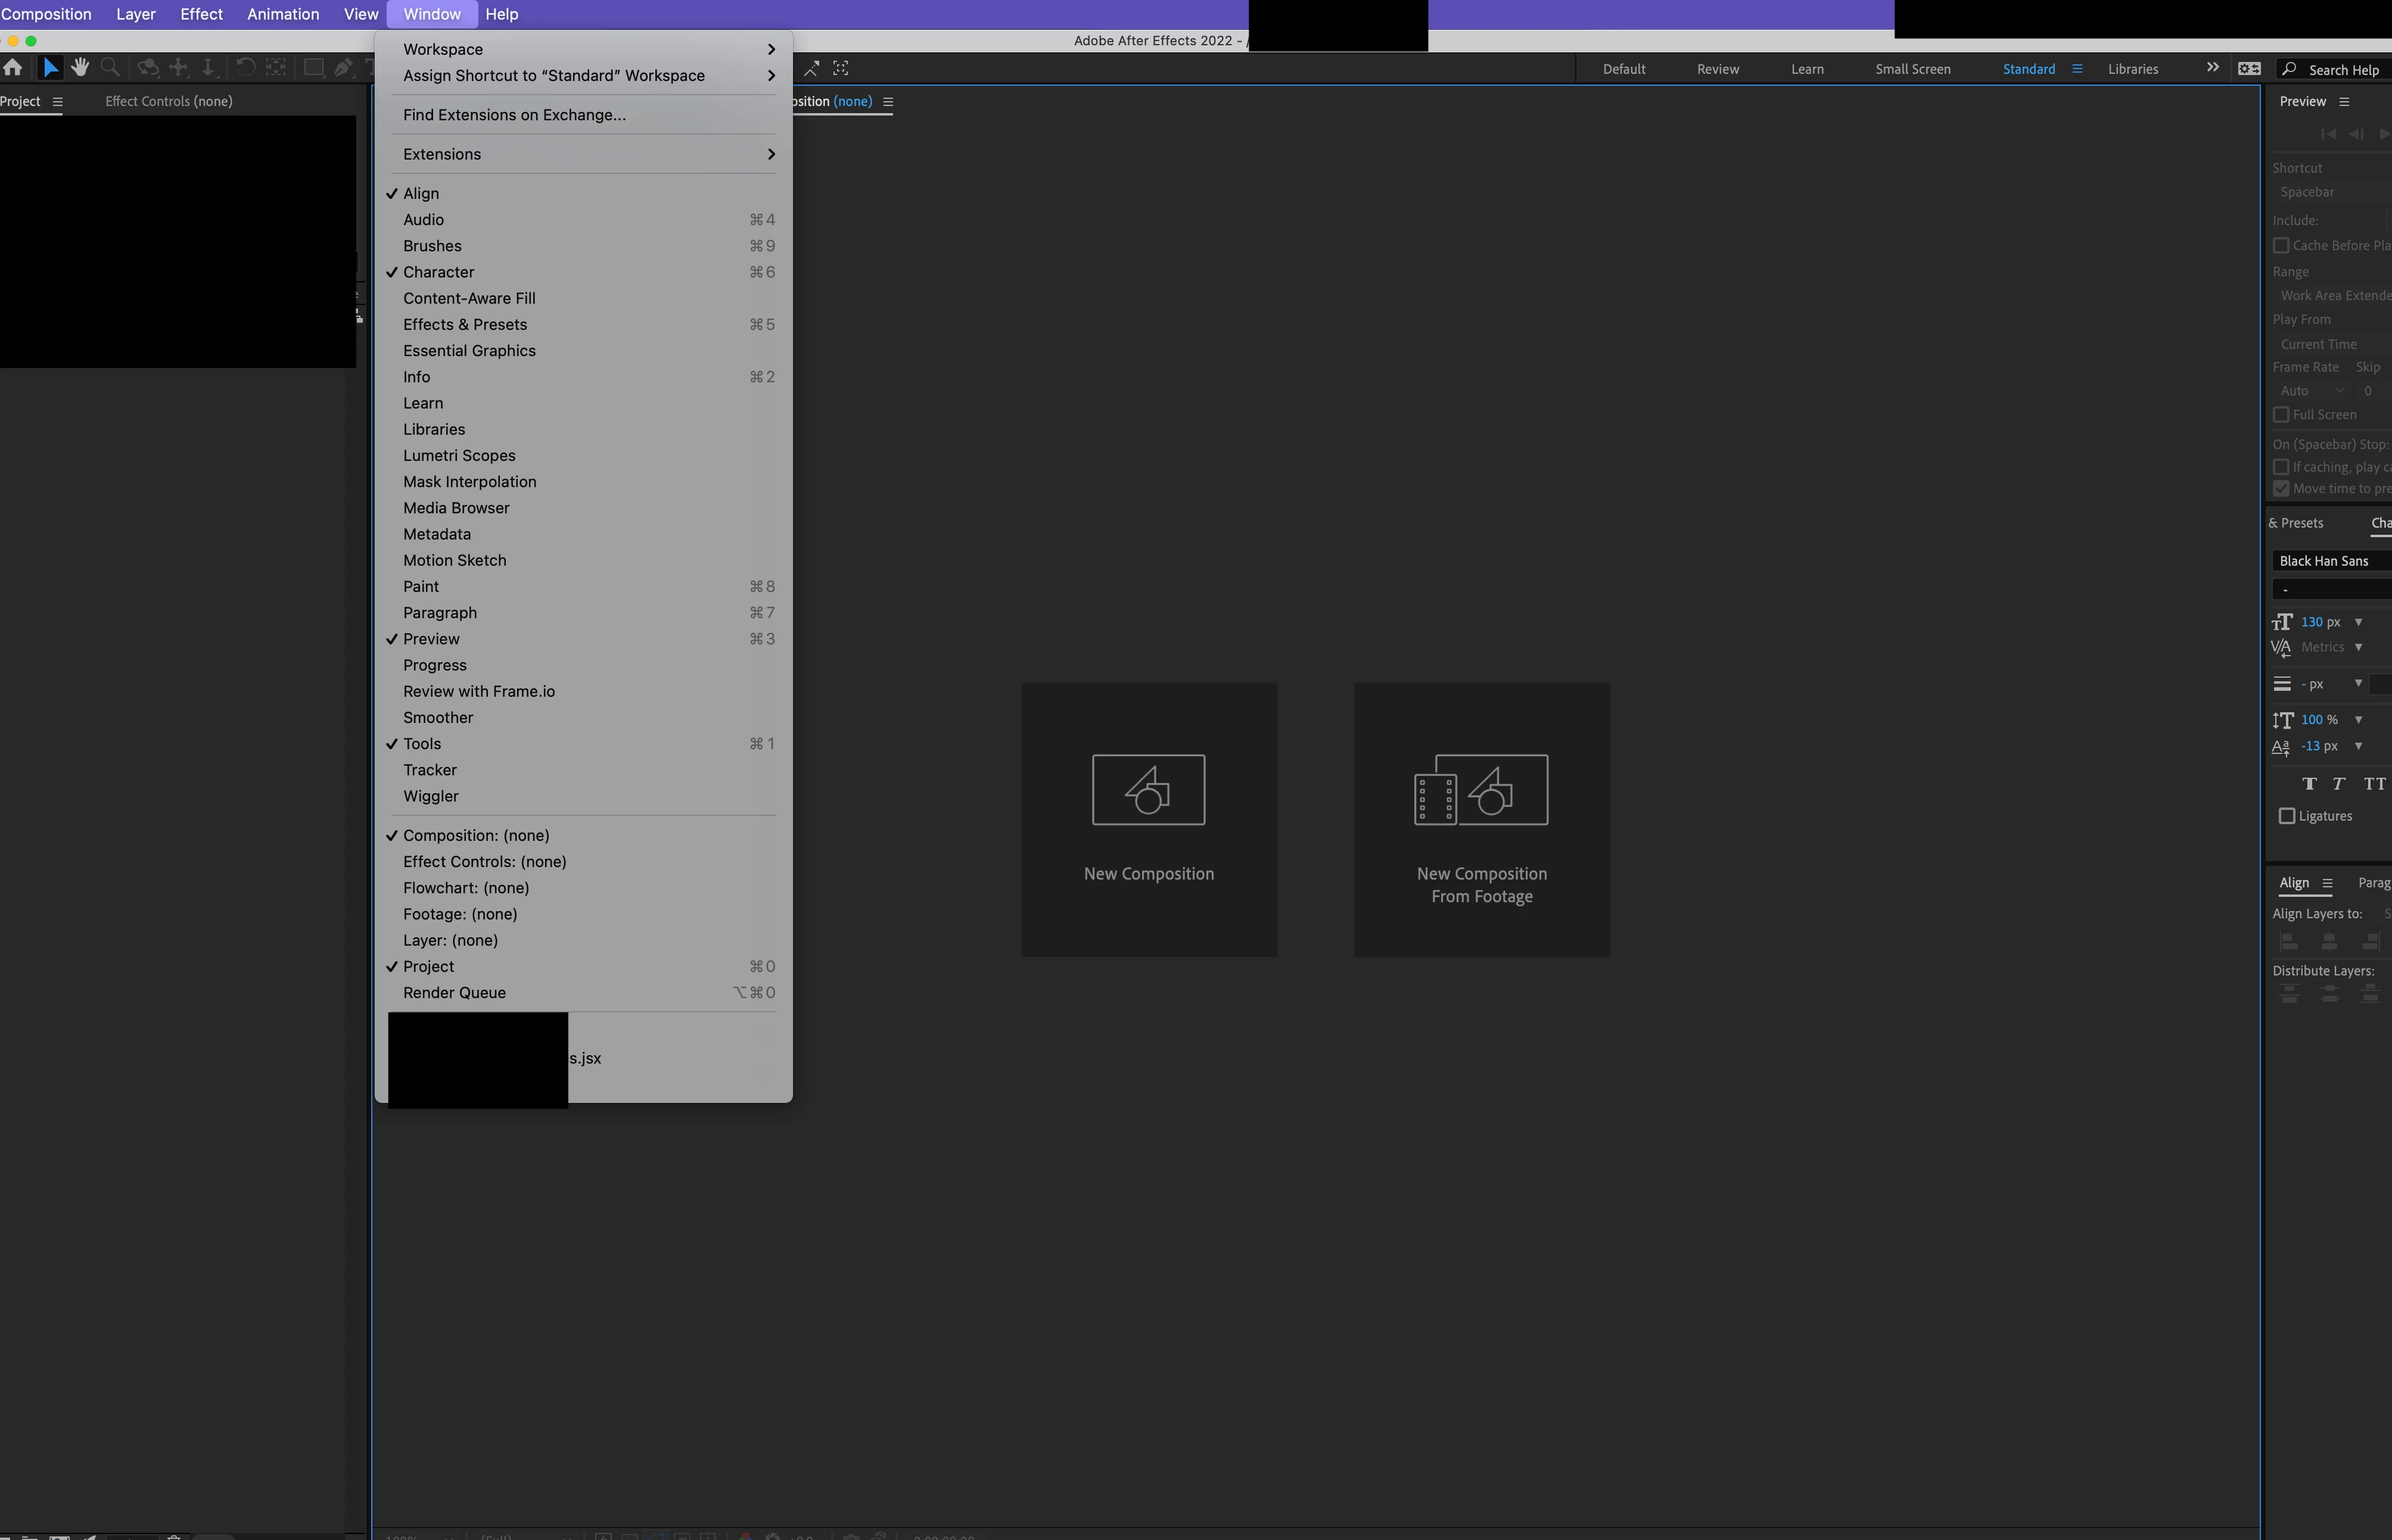Open the Project panel hamburger menu

point(57,101)
